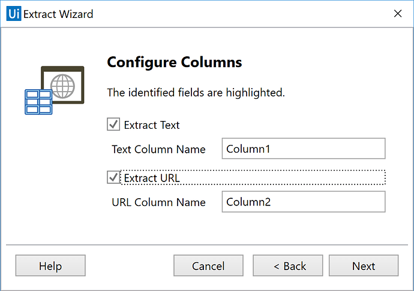The image size is (414, 291).
Task: Close the Extract Wizard dialog
Action: (397, 13)
